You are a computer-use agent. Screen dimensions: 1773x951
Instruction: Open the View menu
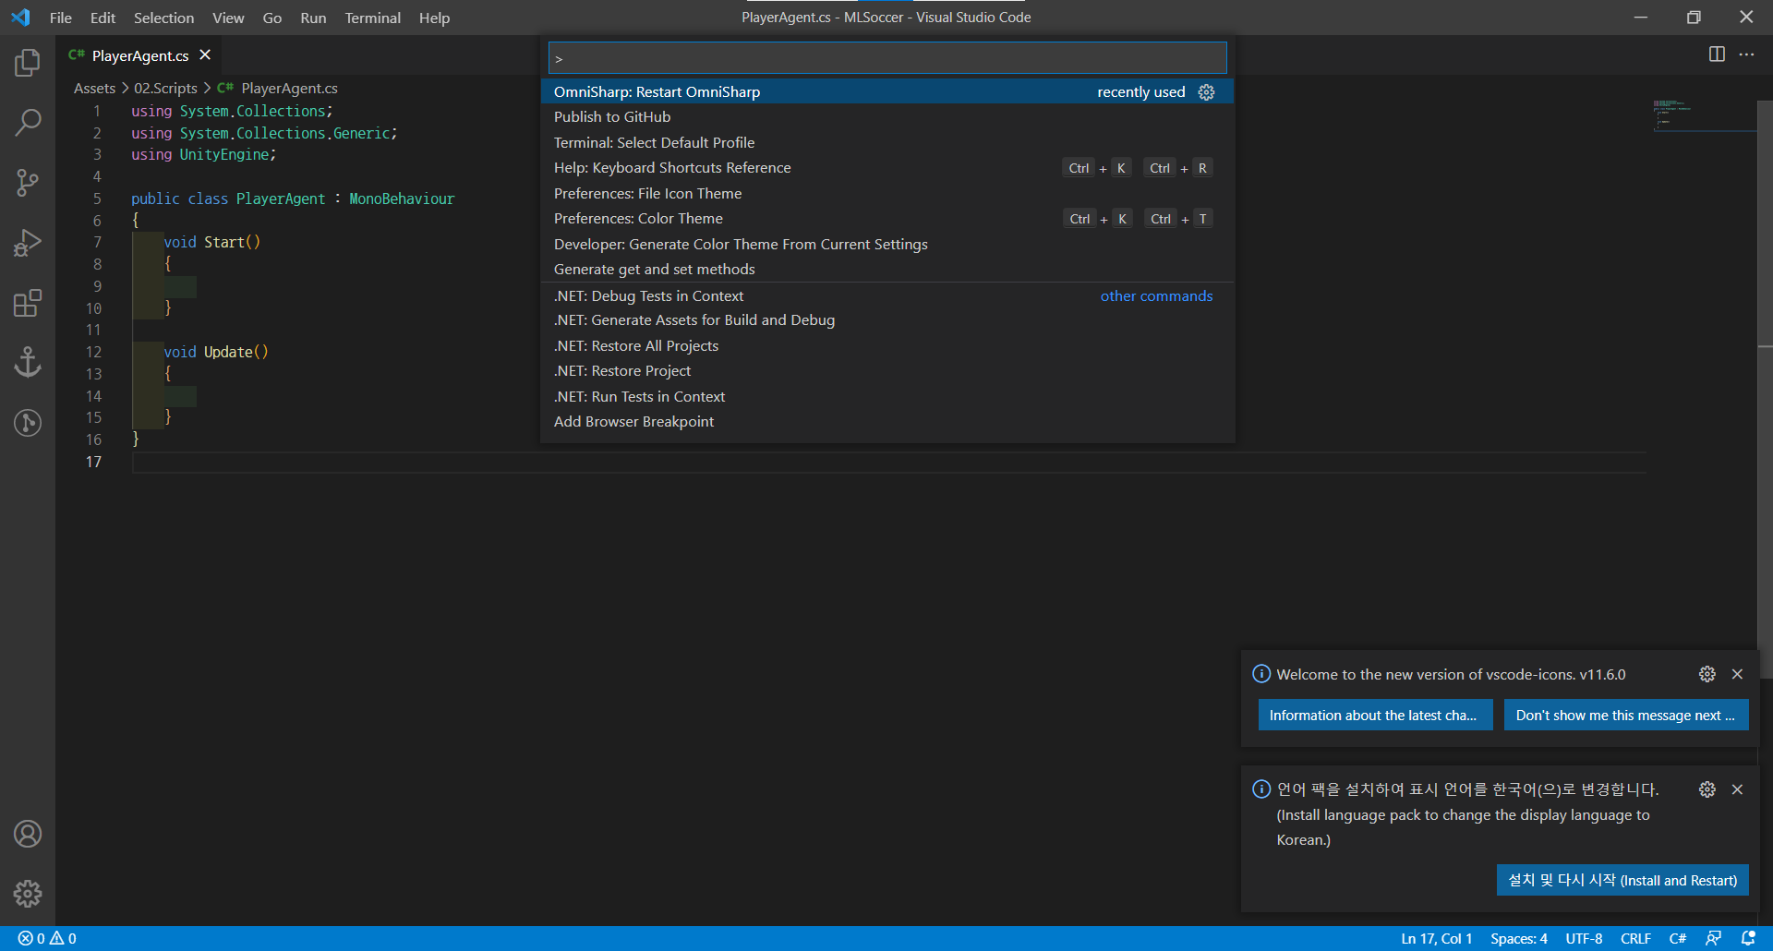click(x=228, y=18)
